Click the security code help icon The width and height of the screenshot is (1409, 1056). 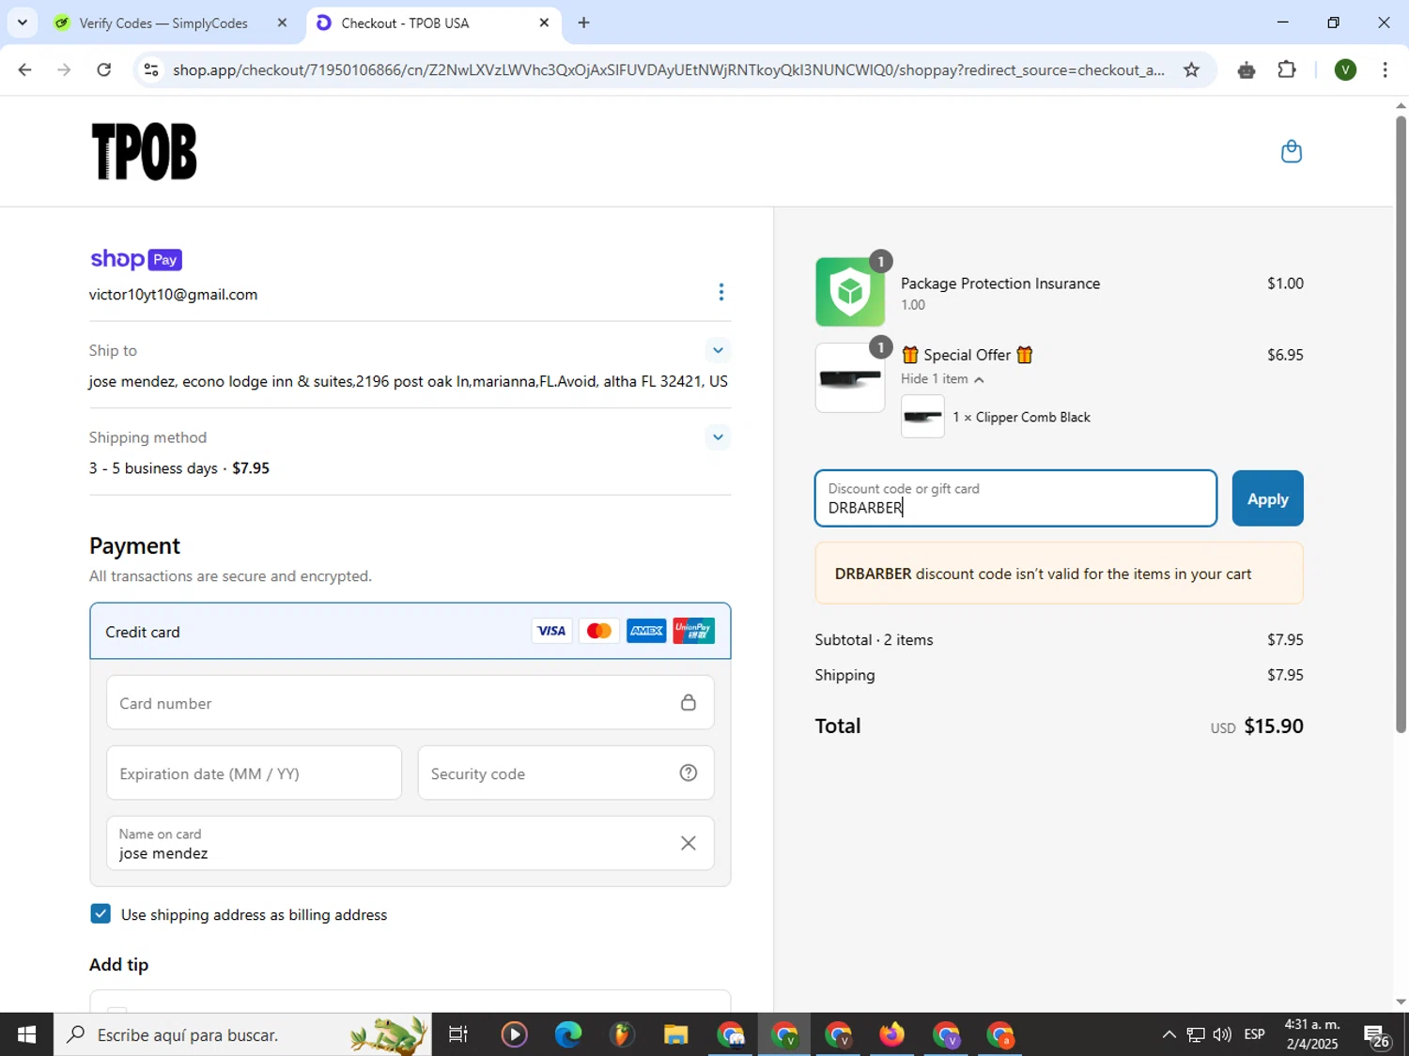tap(689, 773)
